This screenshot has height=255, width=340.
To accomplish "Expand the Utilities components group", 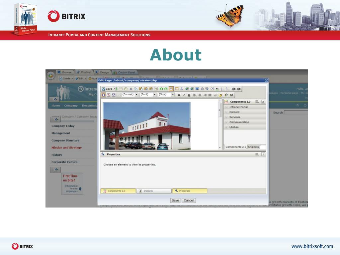I will pos(226,127).
